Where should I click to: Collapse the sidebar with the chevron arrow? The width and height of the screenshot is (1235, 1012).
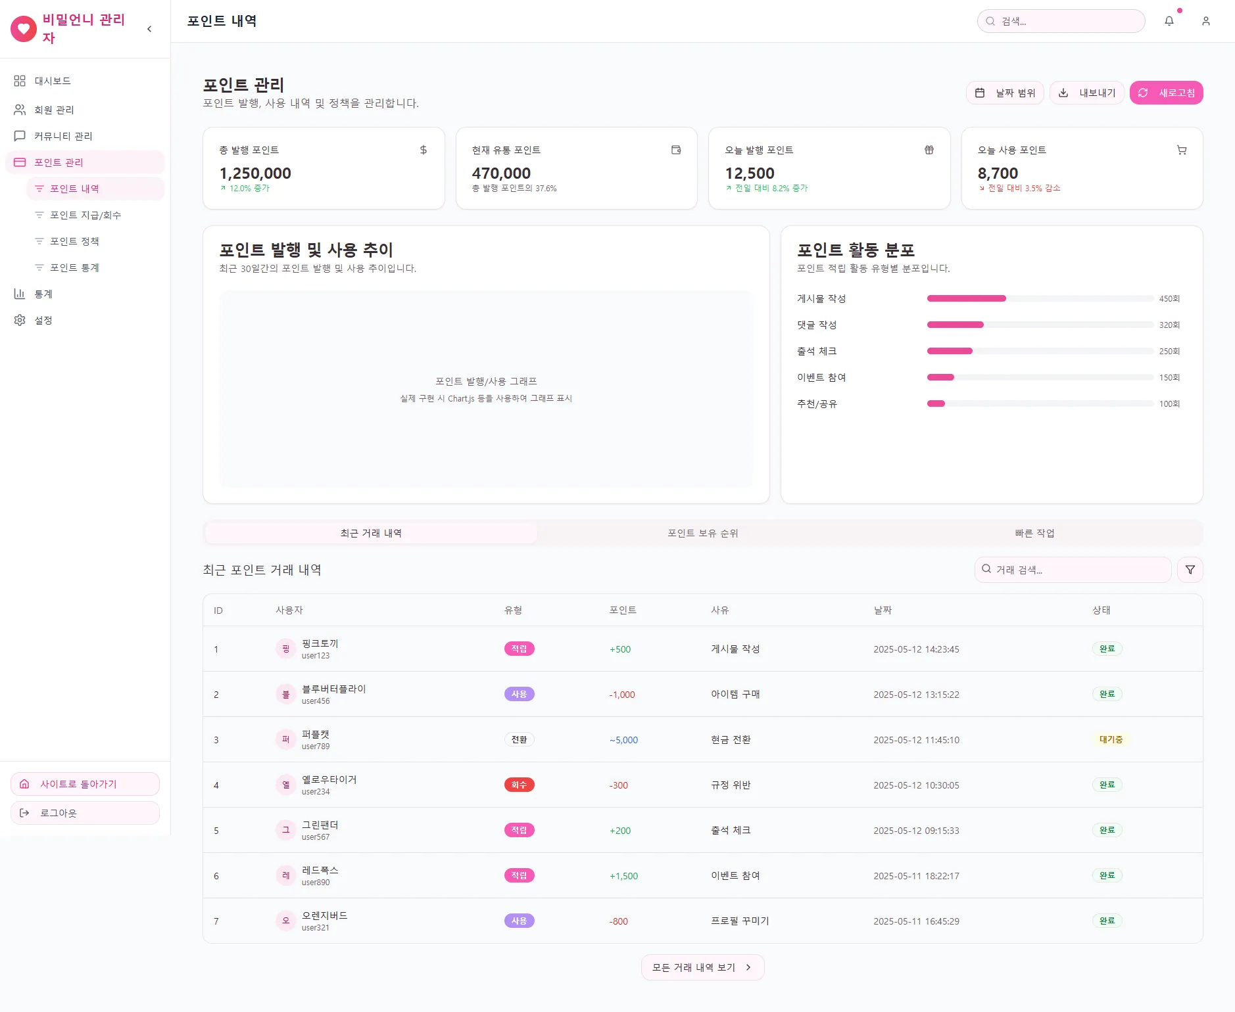[x=149, y=29]
